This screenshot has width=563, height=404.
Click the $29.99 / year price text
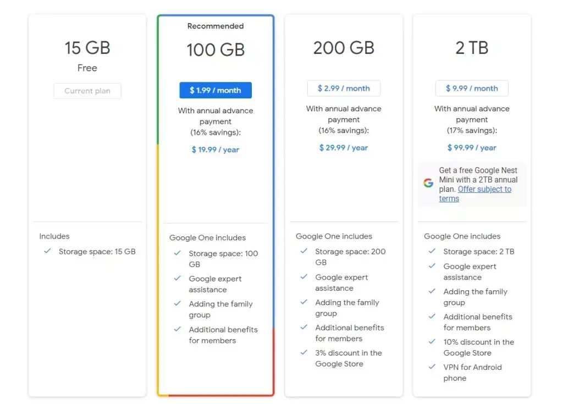click(343, 147)
